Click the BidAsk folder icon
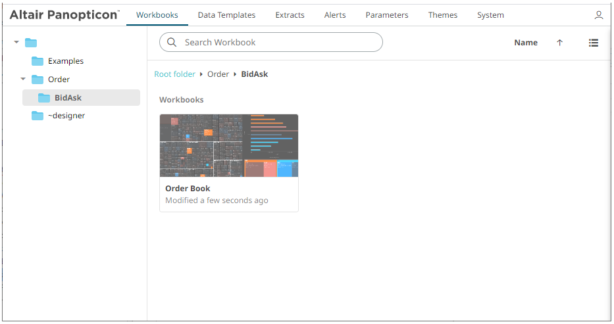614x324 pixels. [44, 98]
